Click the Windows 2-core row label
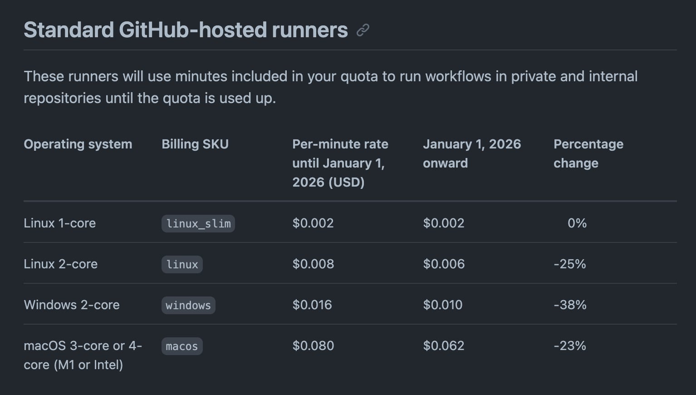Viewport: 696px width, 395px height. click(x=72, y=305)
